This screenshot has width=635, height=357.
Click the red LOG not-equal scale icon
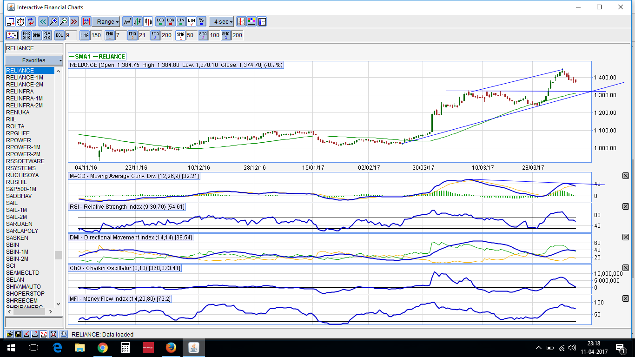coord(171,21)
